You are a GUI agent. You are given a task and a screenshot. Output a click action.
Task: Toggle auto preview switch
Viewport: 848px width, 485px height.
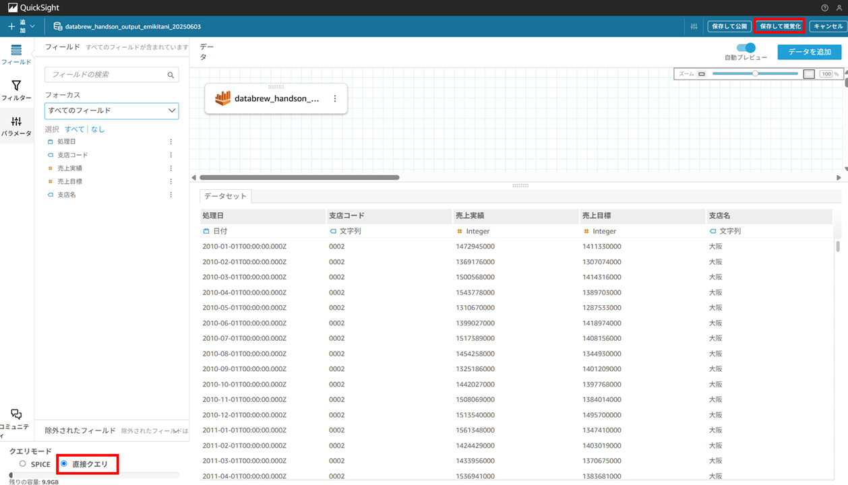pos(746,48)
